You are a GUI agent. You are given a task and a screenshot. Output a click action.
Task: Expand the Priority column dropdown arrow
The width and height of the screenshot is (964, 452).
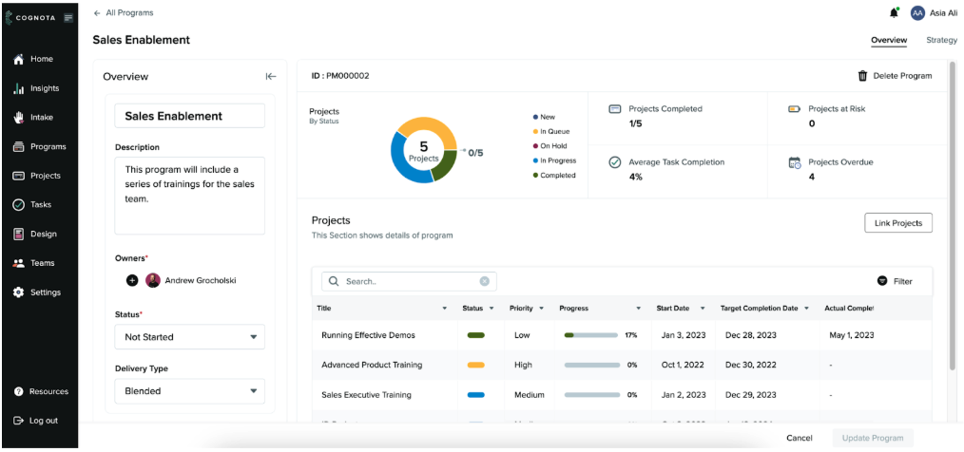[541, 309]
